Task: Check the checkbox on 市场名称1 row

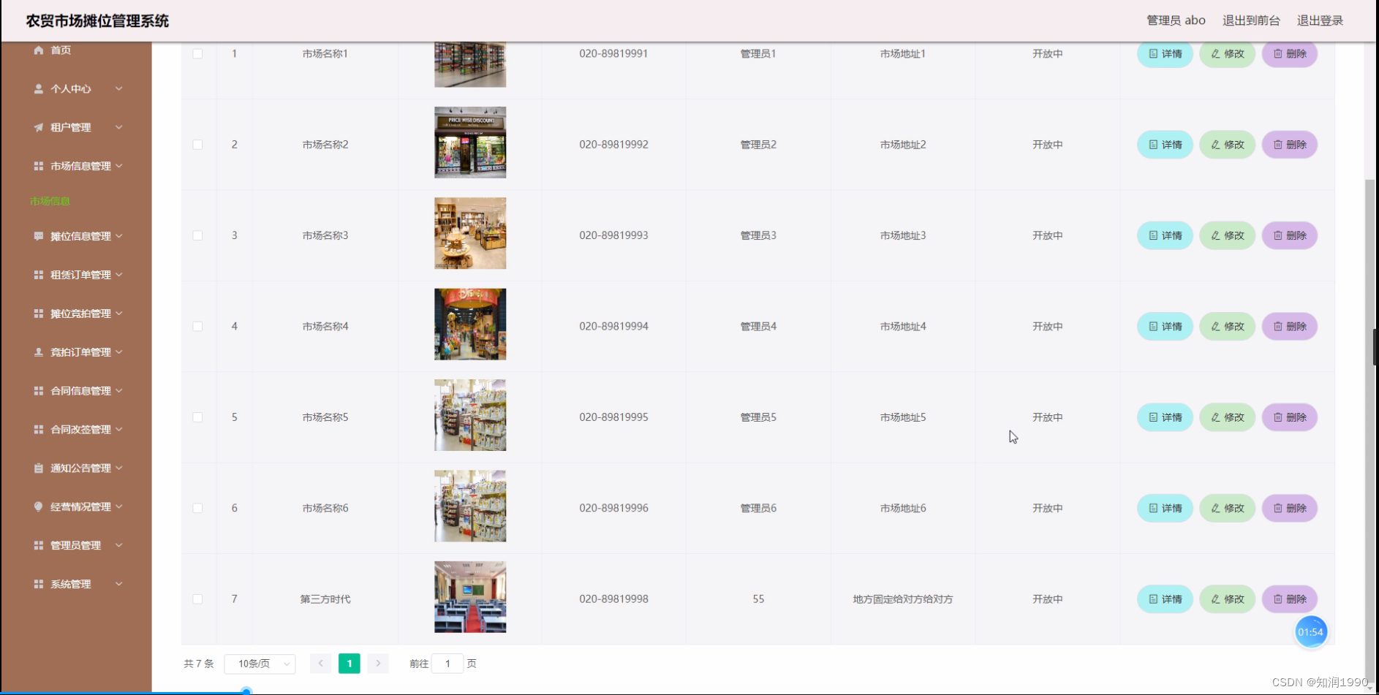Action: point(197,53)
